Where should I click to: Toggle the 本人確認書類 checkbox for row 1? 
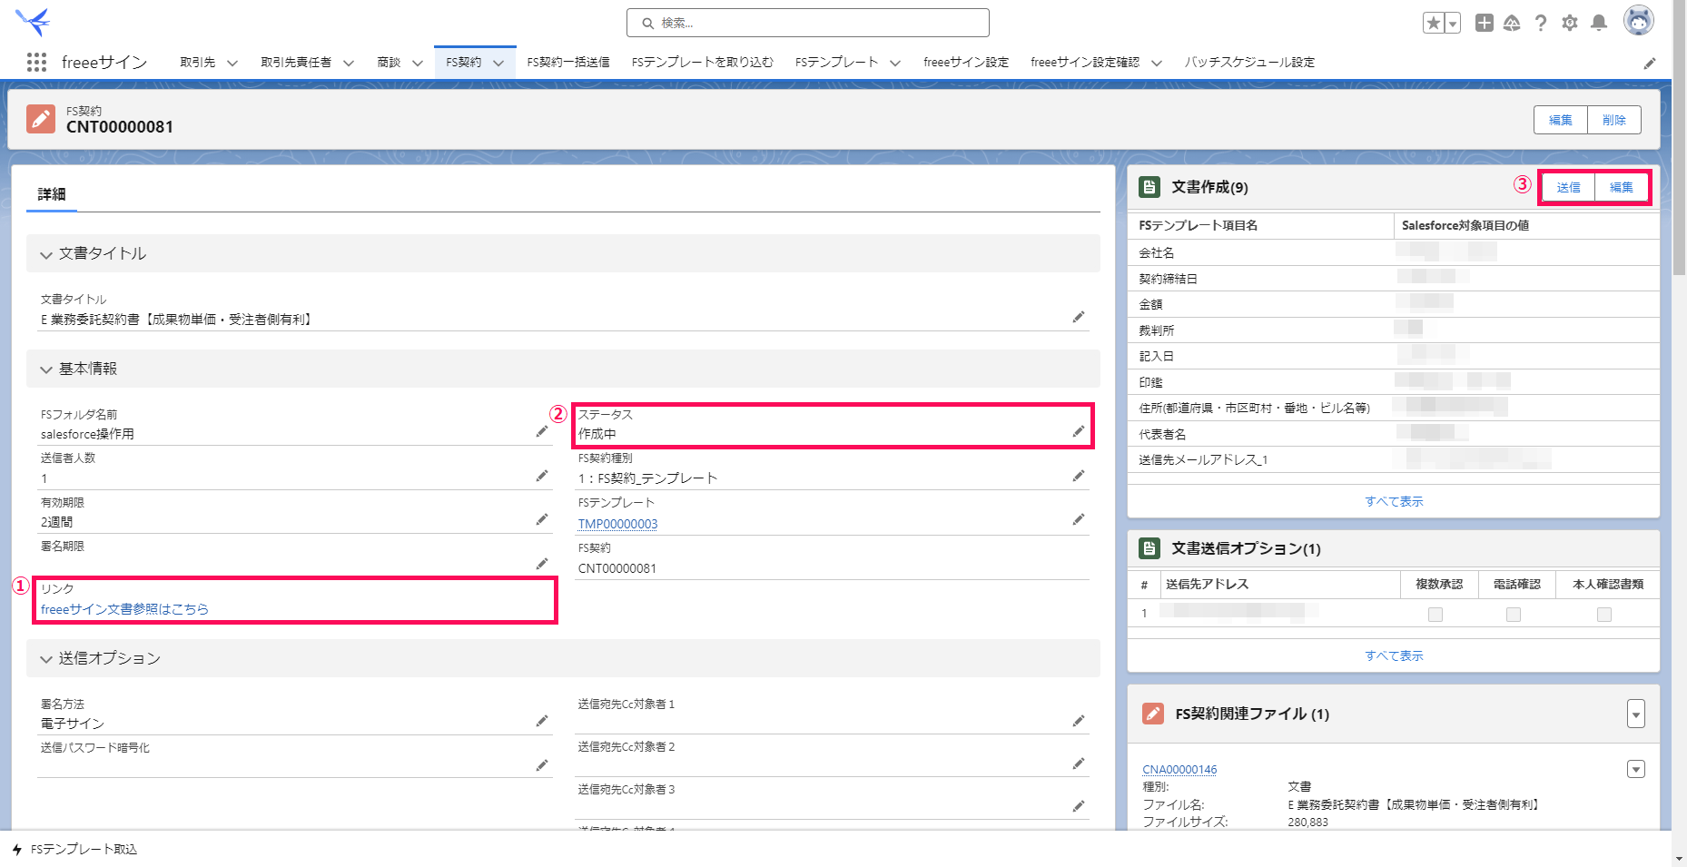click(x=1604, y=615)
